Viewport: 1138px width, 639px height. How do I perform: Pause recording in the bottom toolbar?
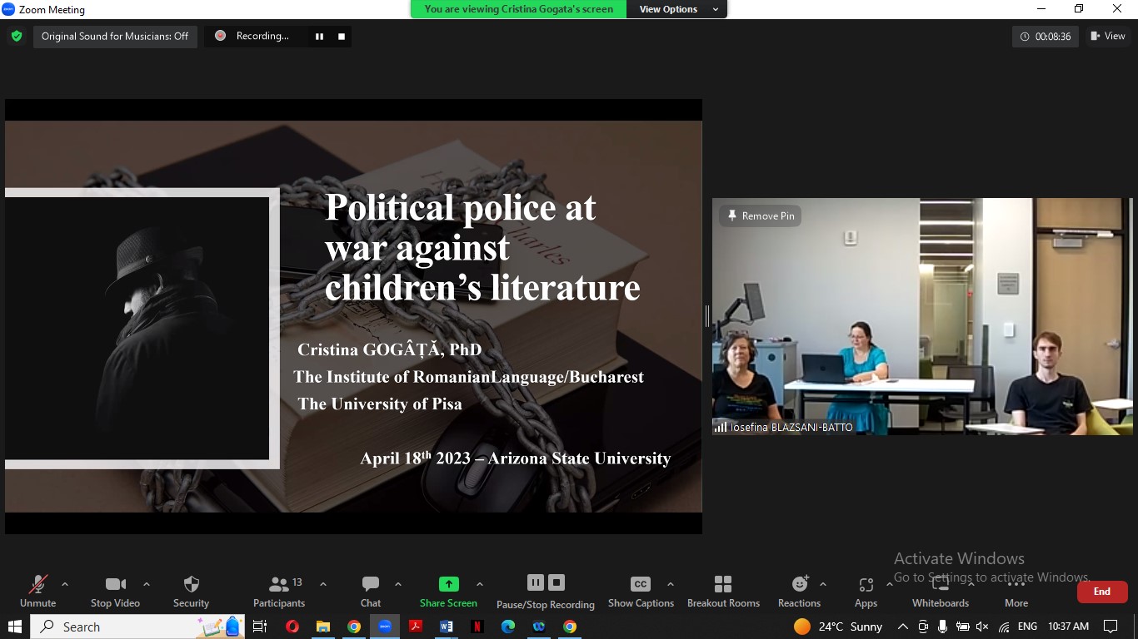(536, 582)
